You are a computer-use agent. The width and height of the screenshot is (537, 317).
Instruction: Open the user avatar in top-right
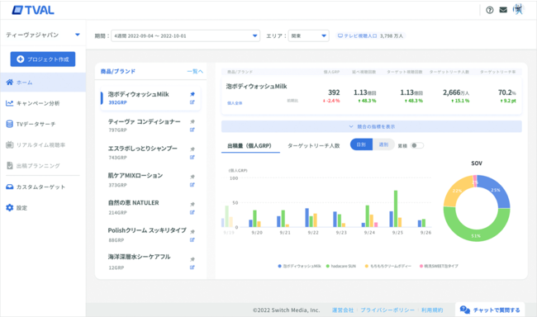tap(519, 10)
